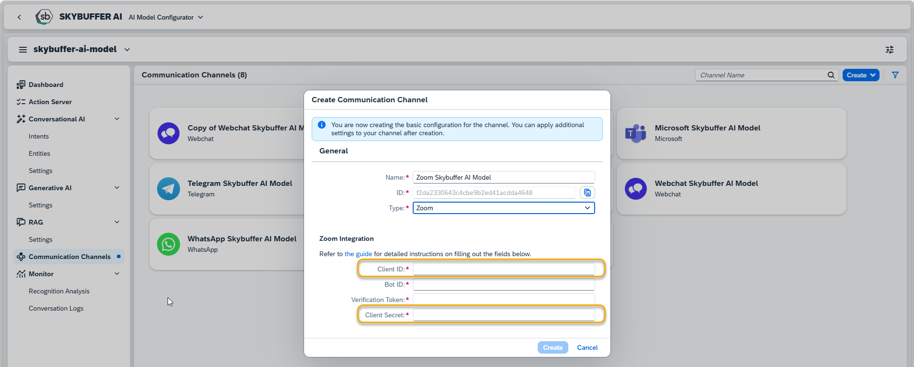This screenshot has width=914, height=367.
Task: Click the search magnifier icon
Action: 831,75
